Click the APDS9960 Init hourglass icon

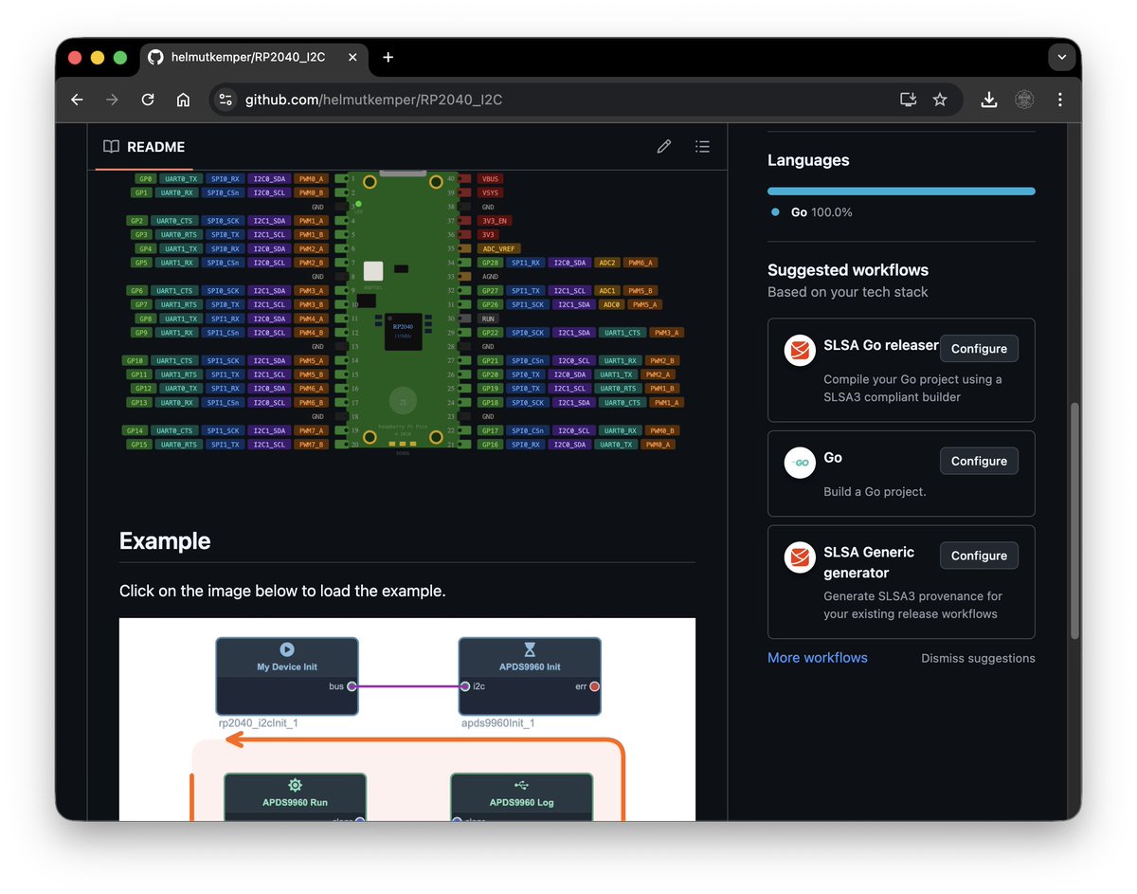tap(530, 649)
